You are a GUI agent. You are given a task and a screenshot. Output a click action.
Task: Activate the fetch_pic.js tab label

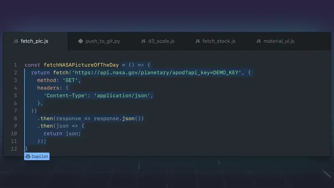35,41
